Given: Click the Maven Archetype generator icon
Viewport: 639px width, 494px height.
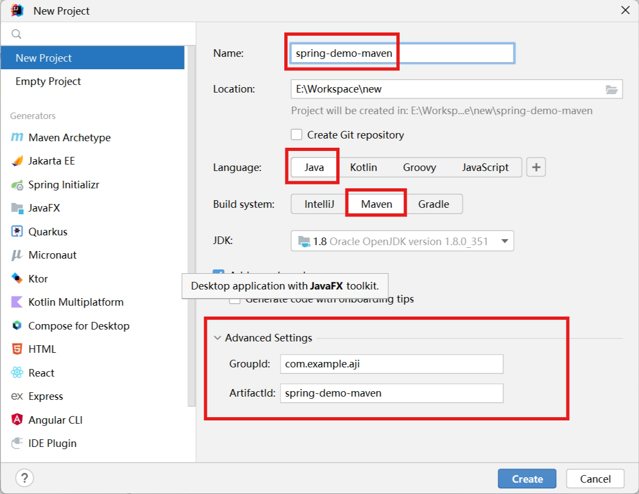Looking at the screenshot, I should [17, 137].
